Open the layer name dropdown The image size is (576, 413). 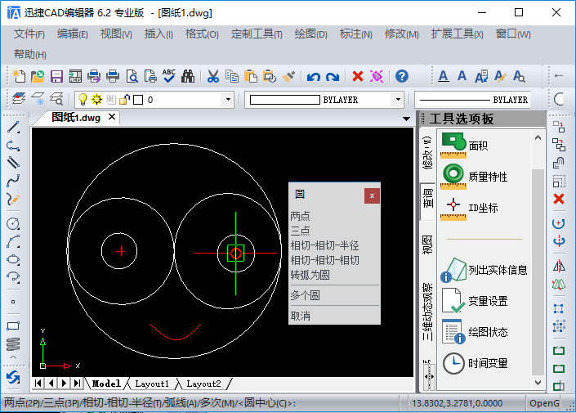228,99
